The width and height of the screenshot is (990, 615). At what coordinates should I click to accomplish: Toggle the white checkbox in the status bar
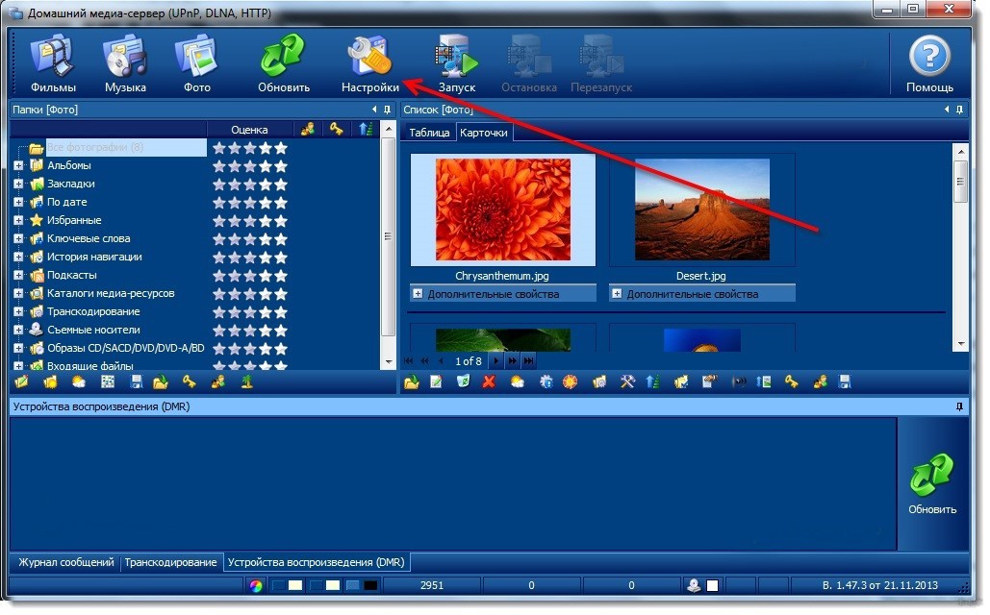(x=712, y=586)
